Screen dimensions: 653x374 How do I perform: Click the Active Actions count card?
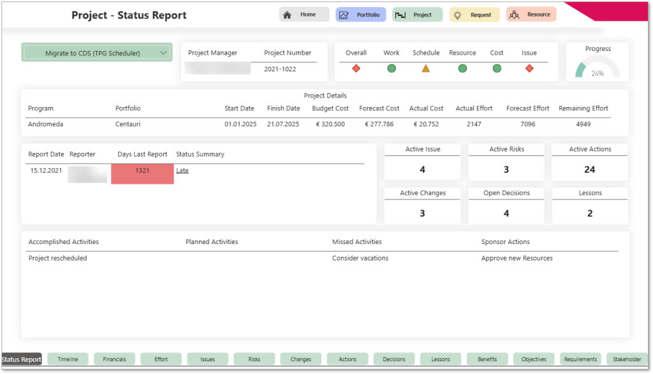(x=589, y=162)
